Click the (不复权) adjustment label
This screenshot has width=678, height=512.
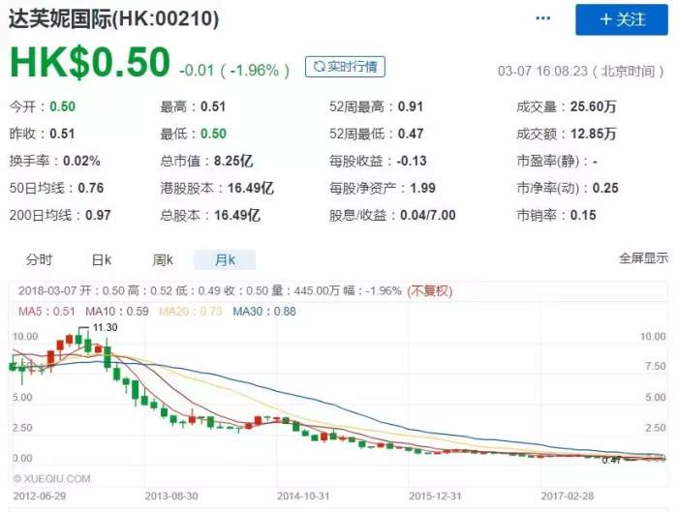[430, 290]
